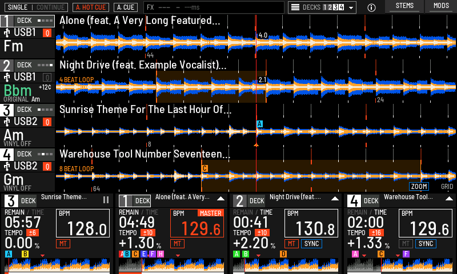Screen dimensions: 457x274
Task: Select the USB icon in deck 3 row
Action: tap(7, 122)
